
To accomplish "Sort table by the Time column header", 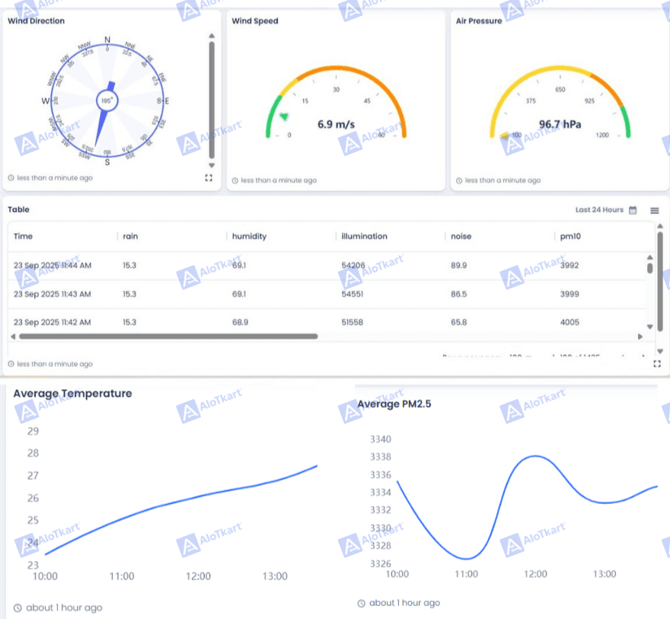I will 24,236.
